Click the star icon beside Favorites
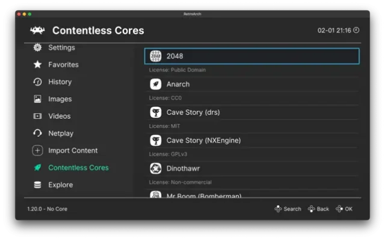Image resolution: width=385 pixels, height=240 pixels. [x=37, y=65]
